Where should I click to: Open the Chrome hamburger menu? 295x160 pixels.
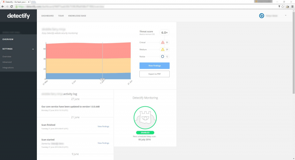(292, 7)
